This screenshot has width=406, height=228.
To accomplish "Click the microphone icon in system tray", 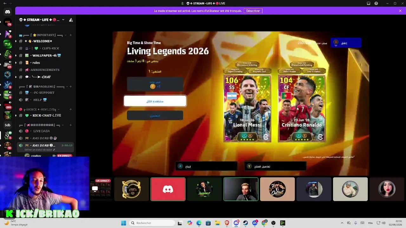I will pyautogui.click(x=356, y=223).
